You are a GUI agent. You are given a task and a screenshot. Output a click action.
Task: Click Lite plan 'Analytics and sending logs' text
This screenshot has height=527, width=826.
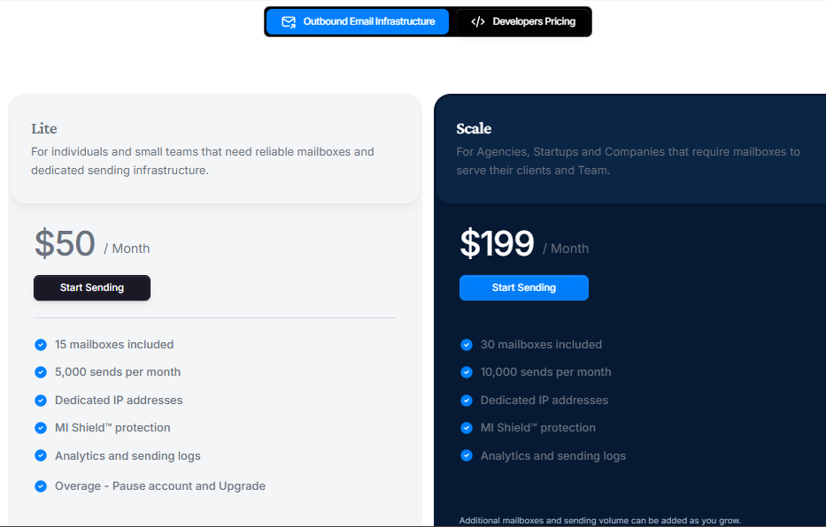127,456
